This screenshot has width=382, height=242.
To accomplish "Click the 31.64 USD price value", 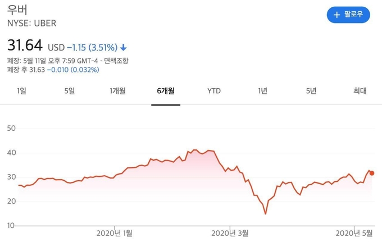I will 36,45.
